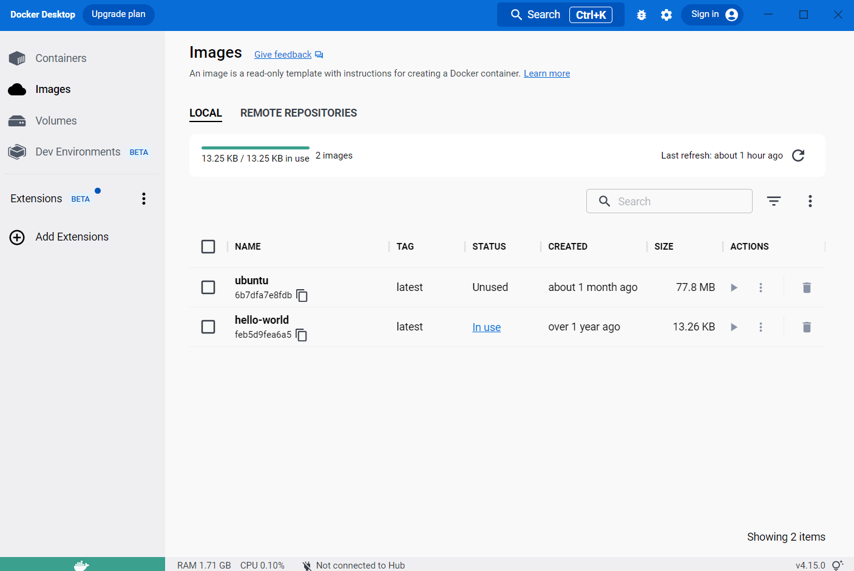Select the Images cloud icon

click(17, 89)
